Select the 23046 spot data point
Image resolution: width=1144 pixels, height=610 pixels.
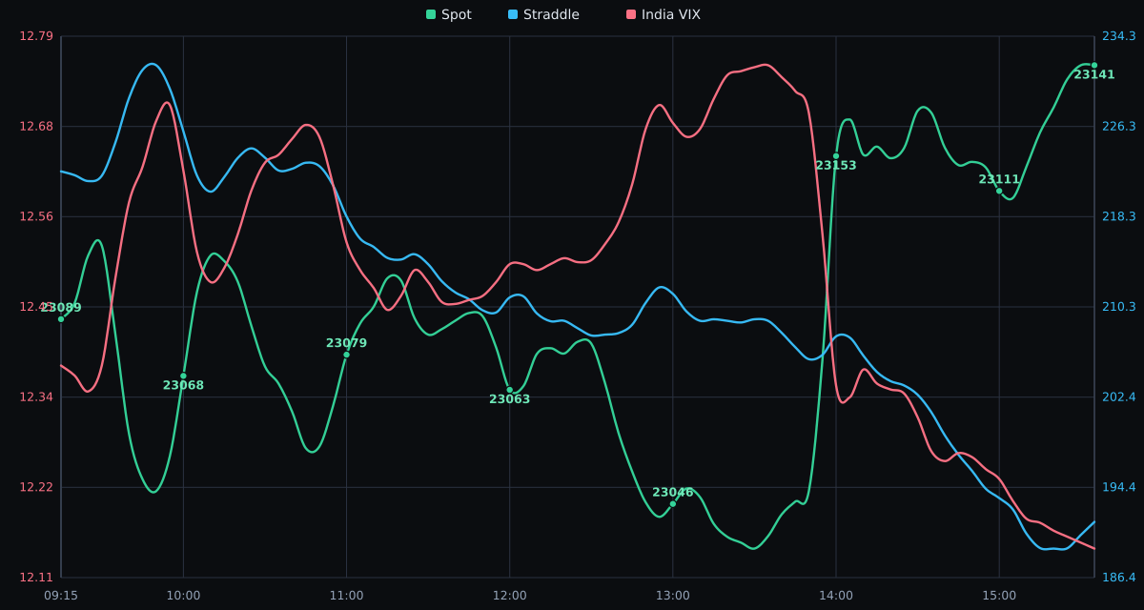tap(672, 503)
